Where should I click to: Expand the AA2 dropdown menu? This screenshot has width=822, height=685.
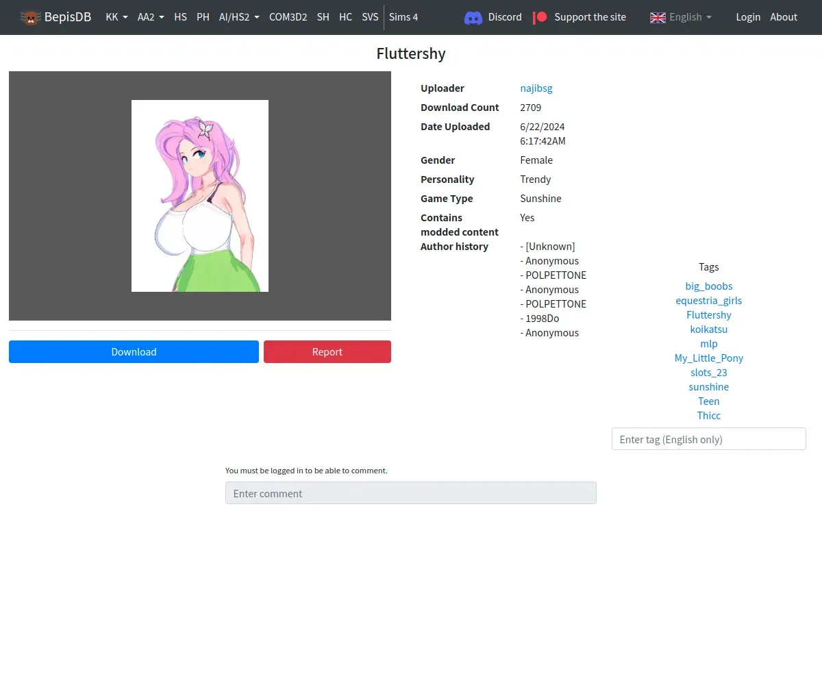[151, 17]
